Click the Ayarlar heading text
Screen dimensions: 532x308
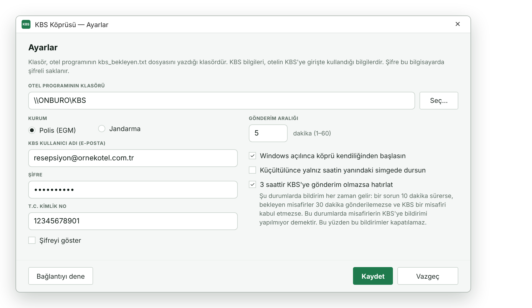[43, 48]
